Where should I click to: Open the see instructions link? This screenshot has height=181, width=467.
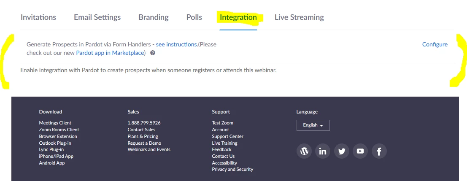[176, 44]
